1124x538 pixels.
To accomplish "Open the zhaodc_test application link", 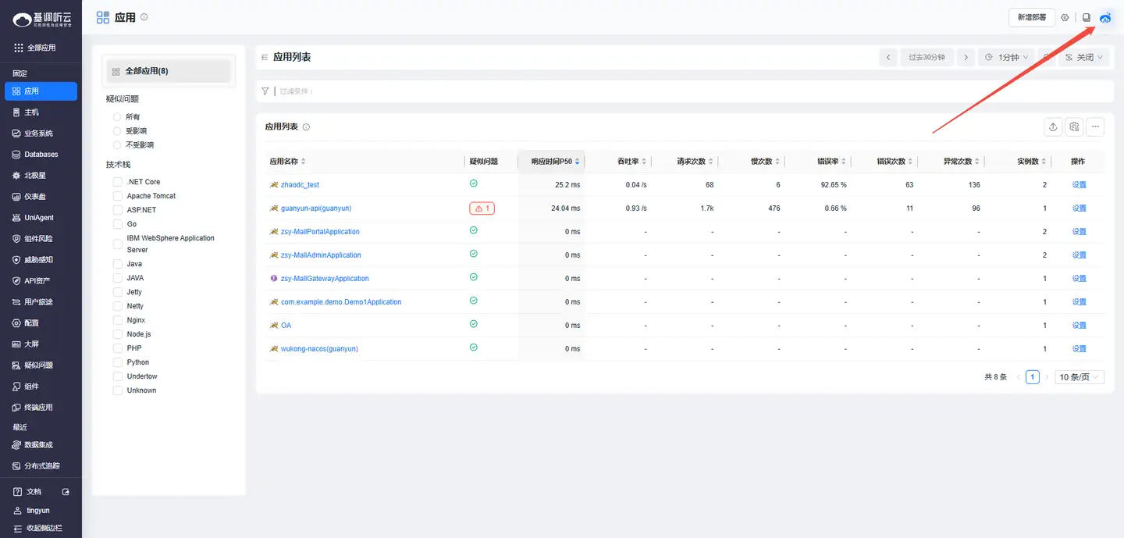I will tap(300, 185).
